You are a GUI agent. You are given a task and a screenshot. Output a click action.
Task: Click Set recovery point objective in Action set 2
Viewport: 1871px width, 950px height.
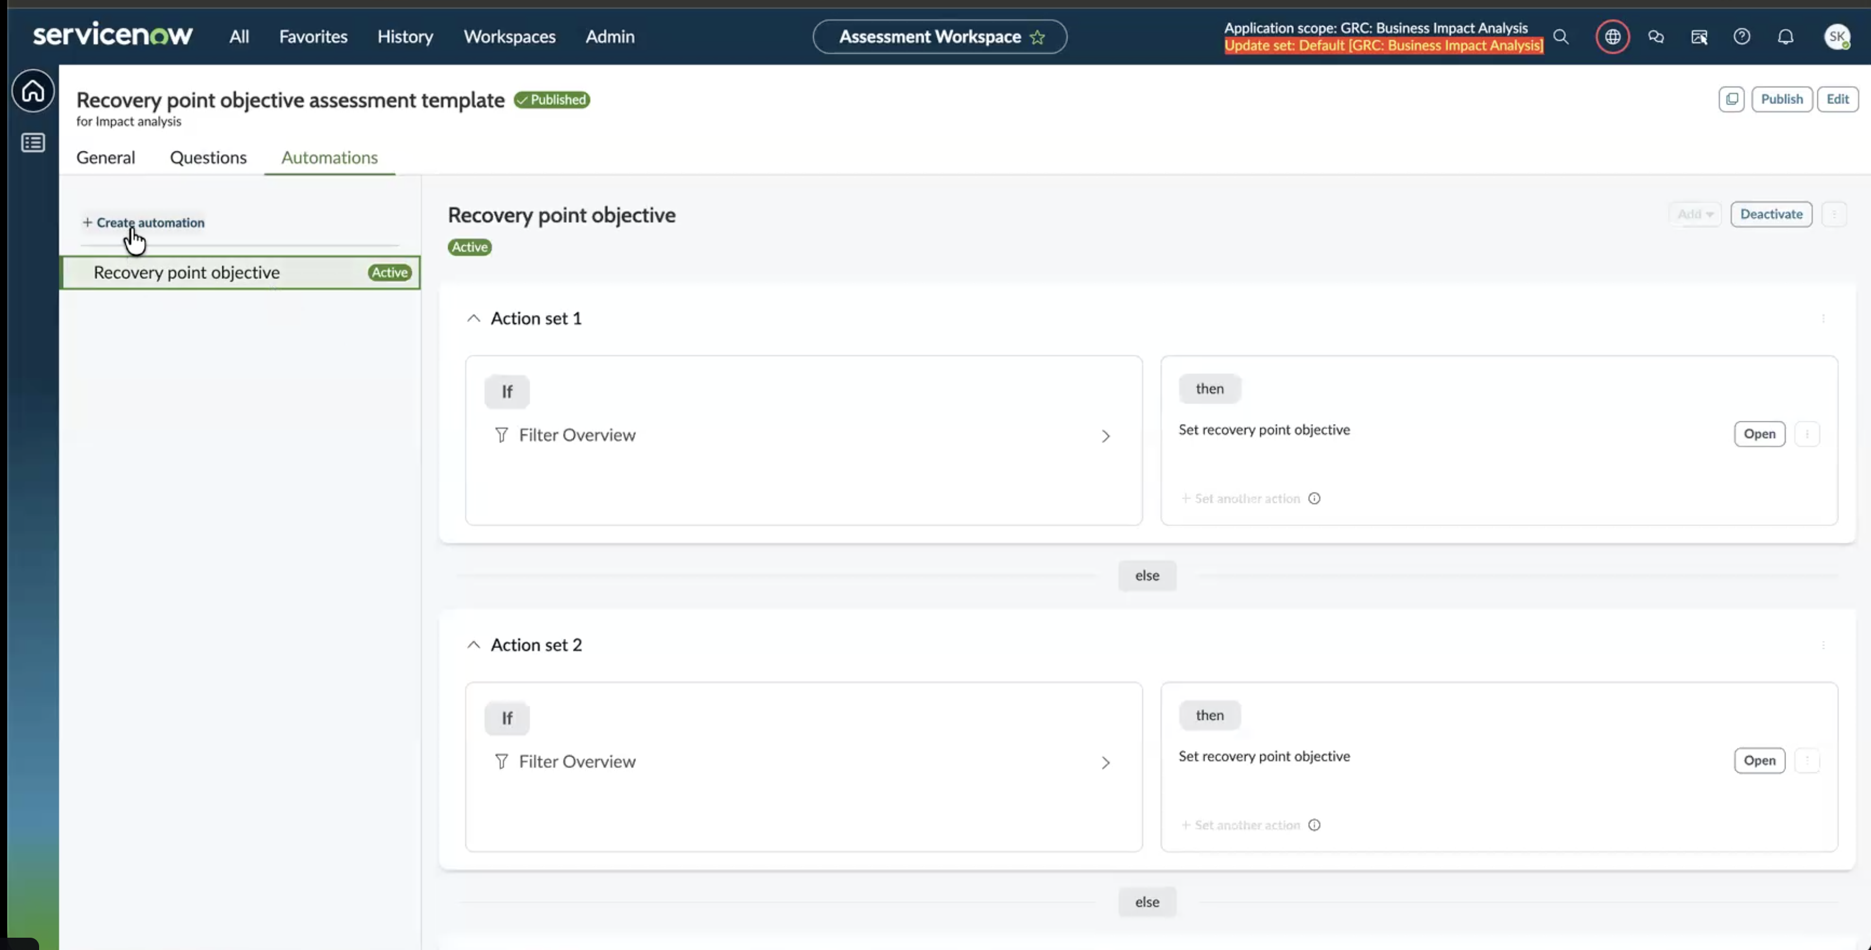point(1264,757)
